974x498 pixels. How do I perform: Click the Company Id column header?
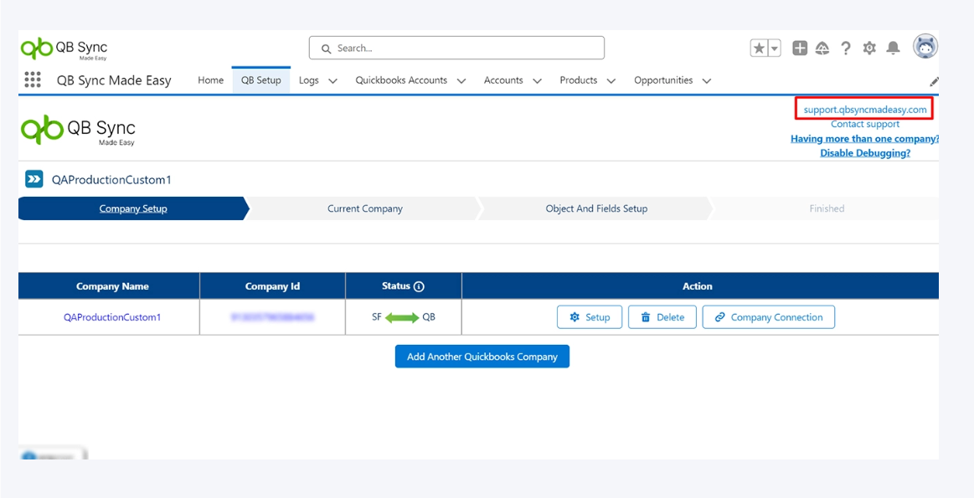272,286
